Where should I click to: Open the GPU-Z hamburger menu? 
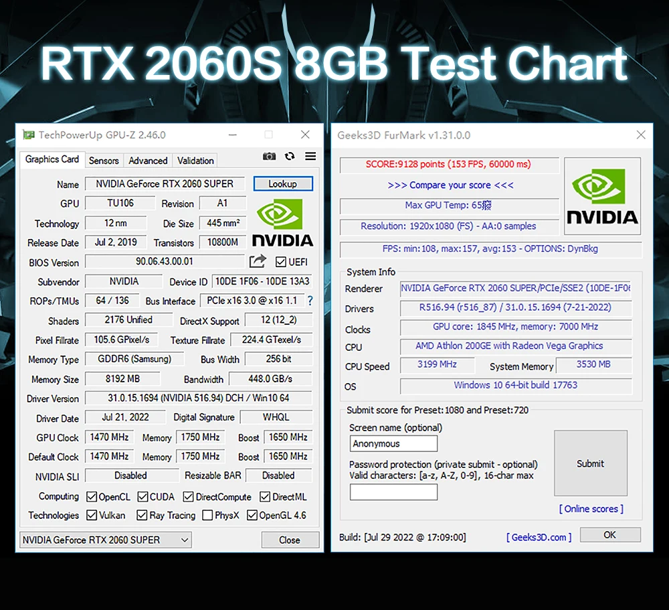click(x=310, y=156)
